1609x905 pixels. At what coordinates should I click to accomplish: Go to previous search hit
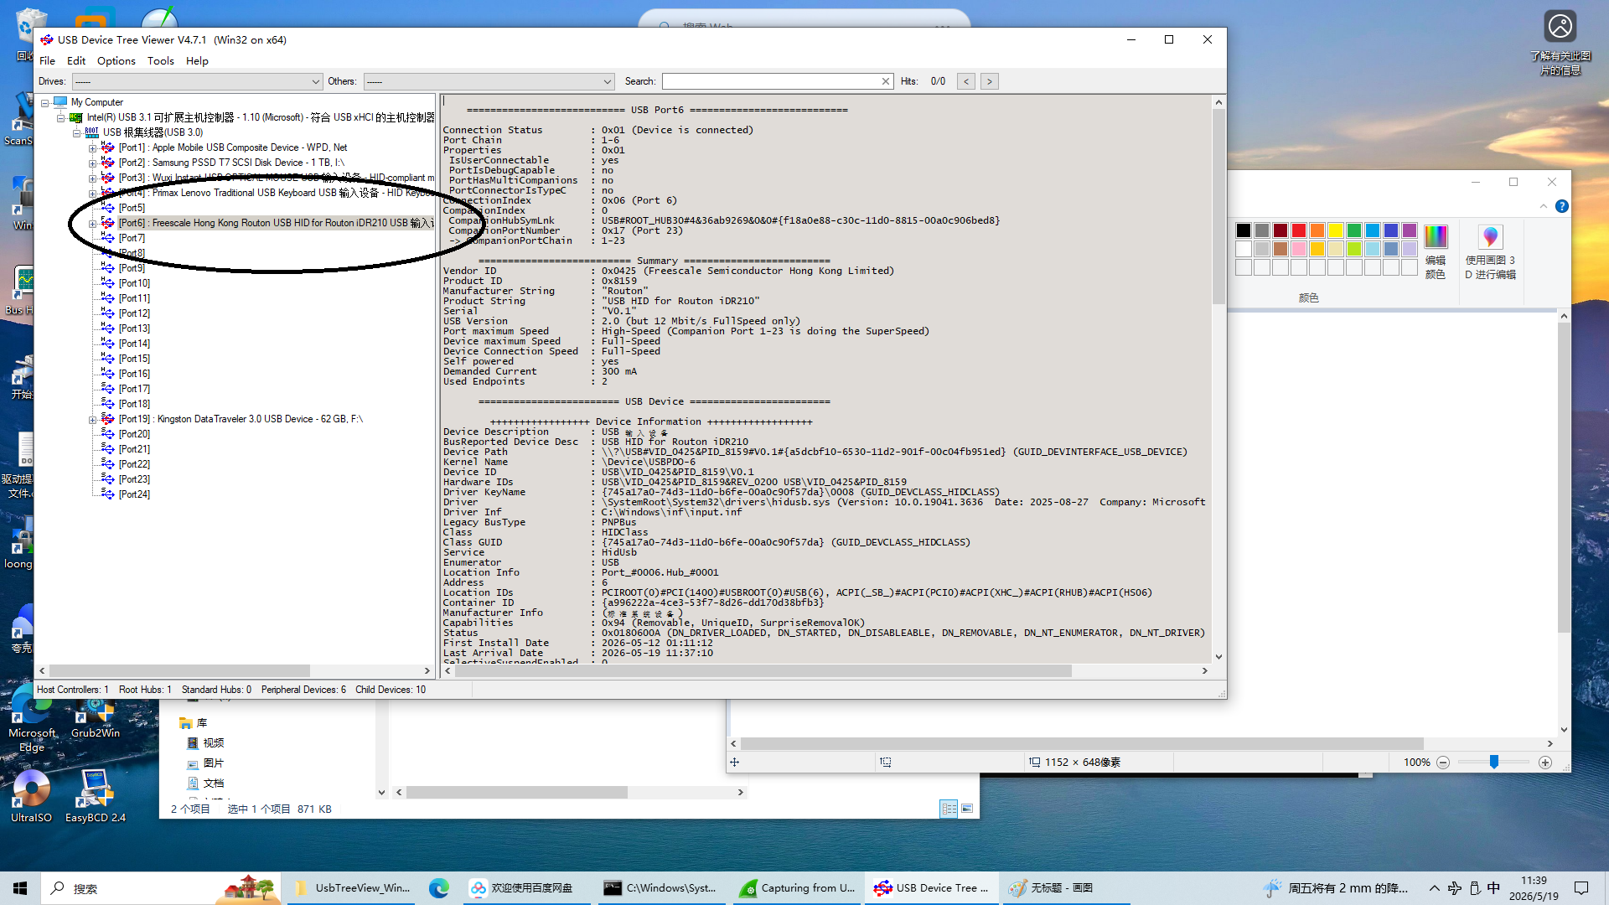point(966,81)
